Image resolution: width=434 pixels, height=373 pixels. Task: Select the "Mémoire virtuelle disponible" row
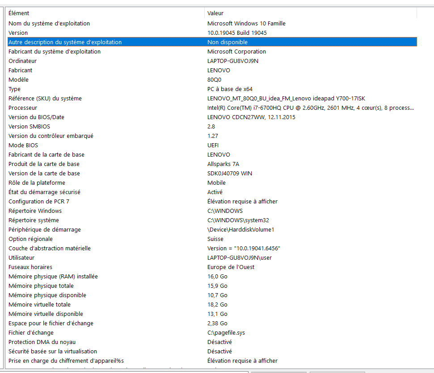[212, 314]
